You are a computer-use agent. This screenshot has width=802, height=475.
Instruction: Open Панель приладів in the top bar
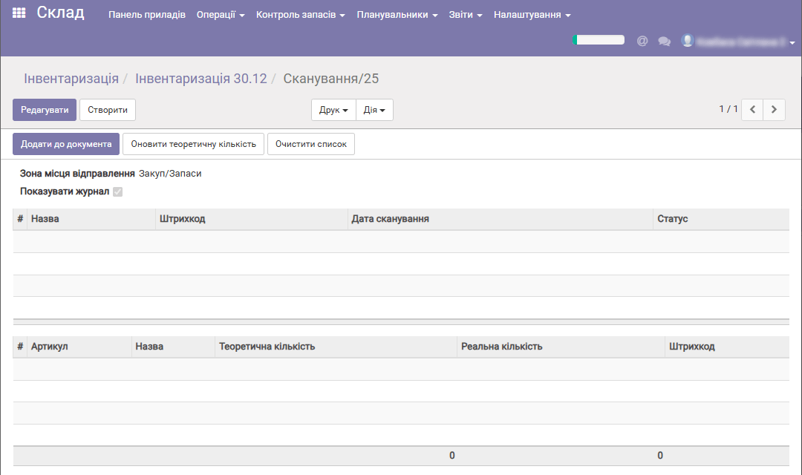tap(147, 15)
